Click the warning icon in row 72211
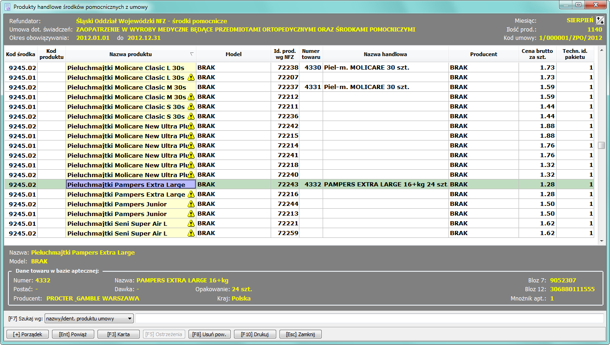This screenshot has height=345, width=610. (191, 107)
